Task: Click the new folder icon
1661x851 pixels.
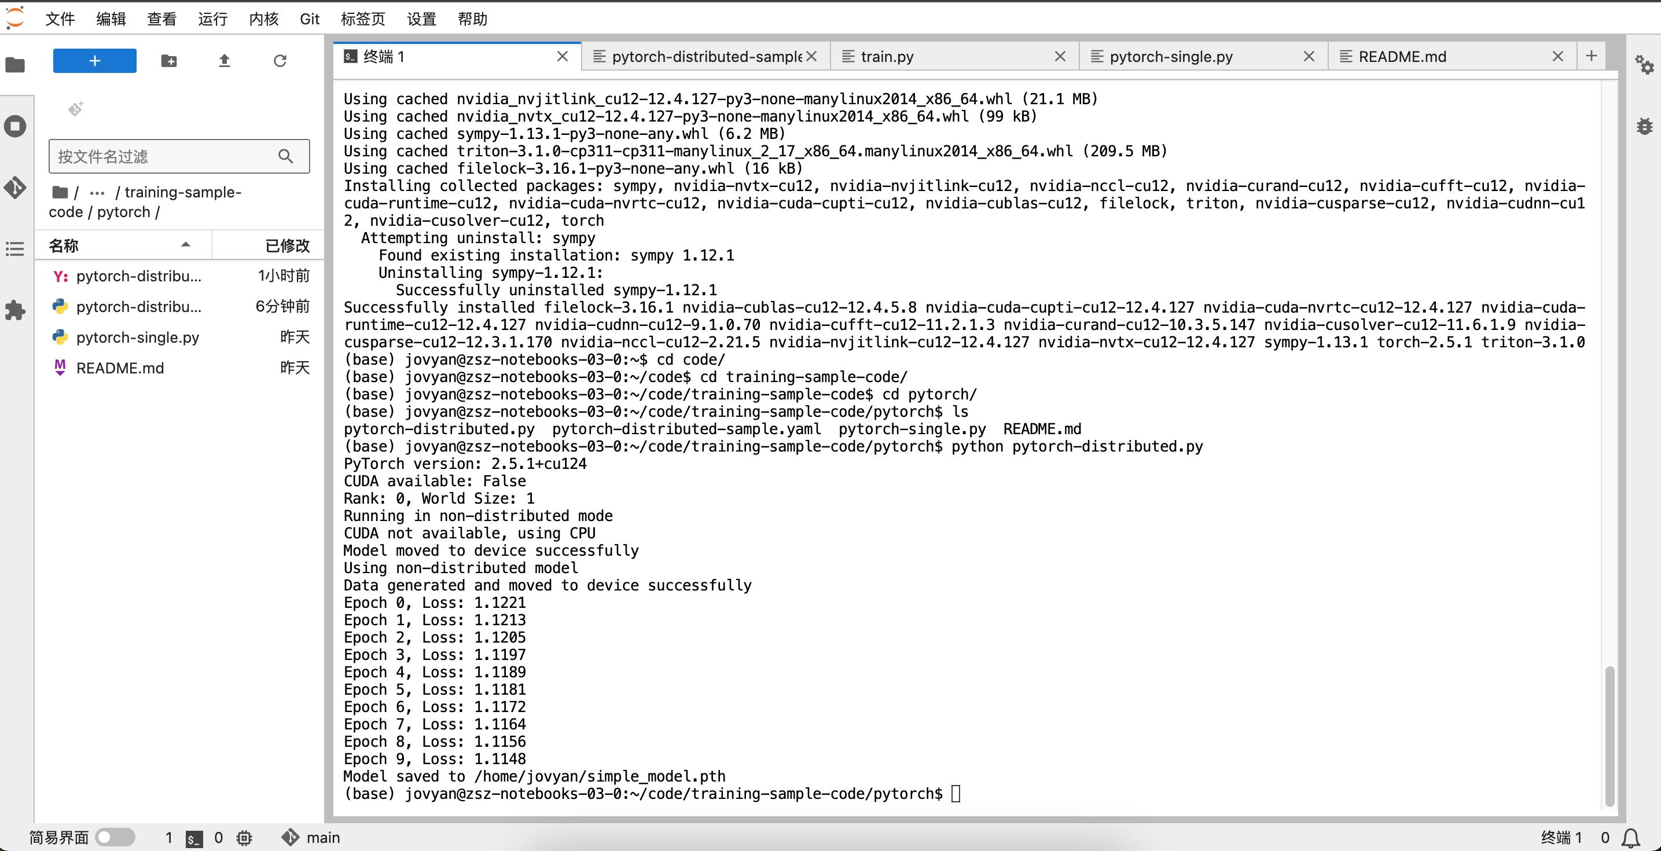Action: click(169, 61)
